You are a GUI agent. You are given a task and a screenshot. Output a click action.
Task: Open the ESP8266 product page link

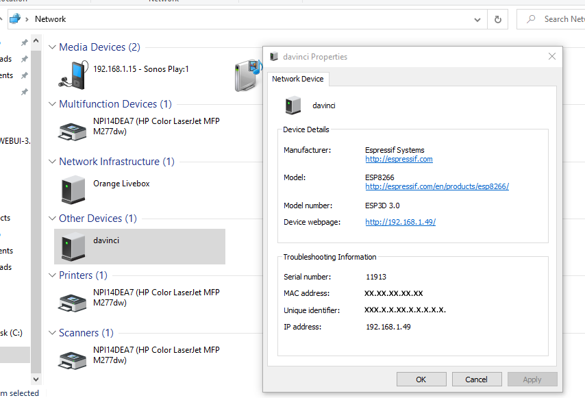[437, 186]
